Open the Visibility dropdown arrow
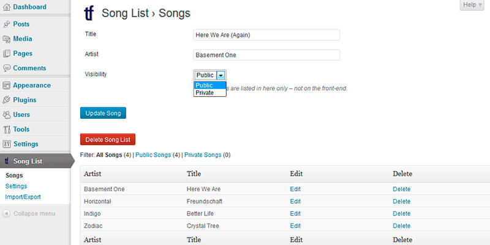The height and width of the screenshot is (245, 490). (x=221, y=75)
